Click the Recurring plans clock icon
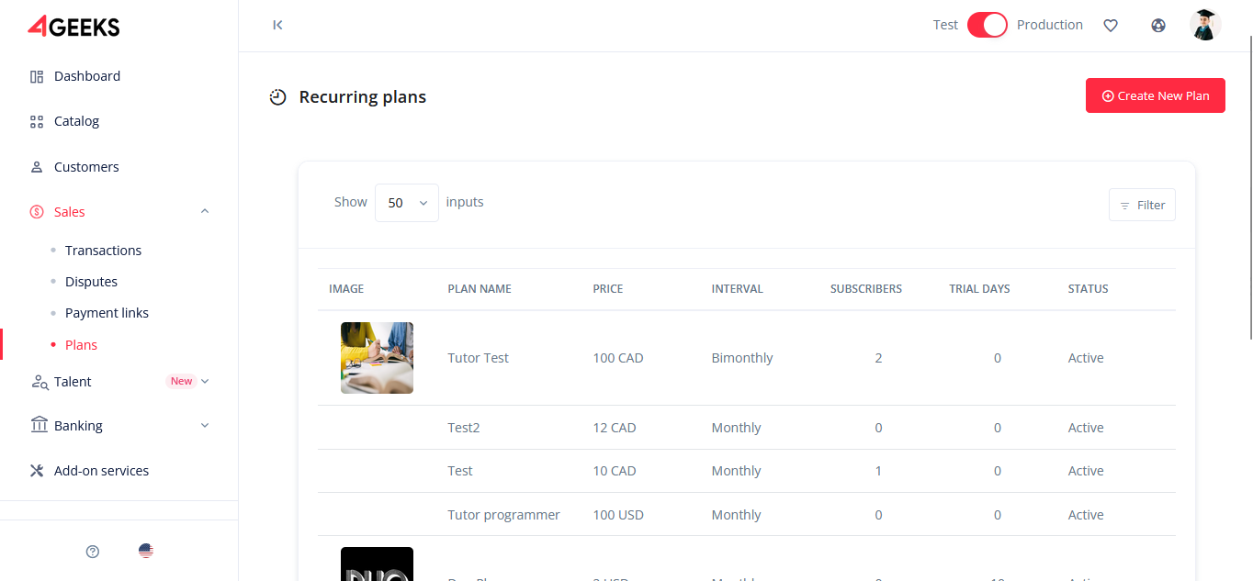The height and width of the screenshot is (581, 1253). tap(277, 97)
